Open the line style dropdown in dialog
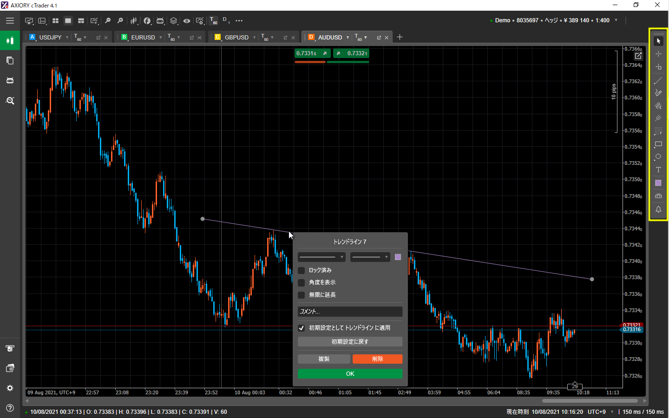Image resolution: width=669 pixels, height=418 pixels. (370, 257)
